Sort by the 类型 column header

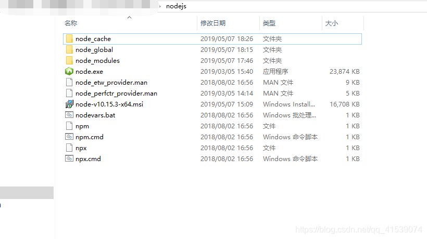tap(269, 23)
